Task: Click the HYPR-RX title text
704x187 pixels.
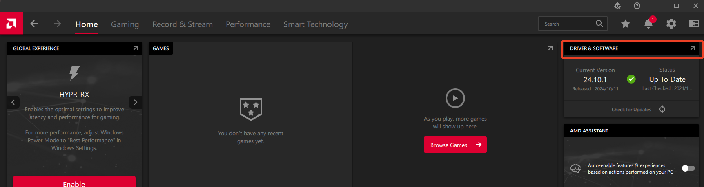Action: (74, 95)
